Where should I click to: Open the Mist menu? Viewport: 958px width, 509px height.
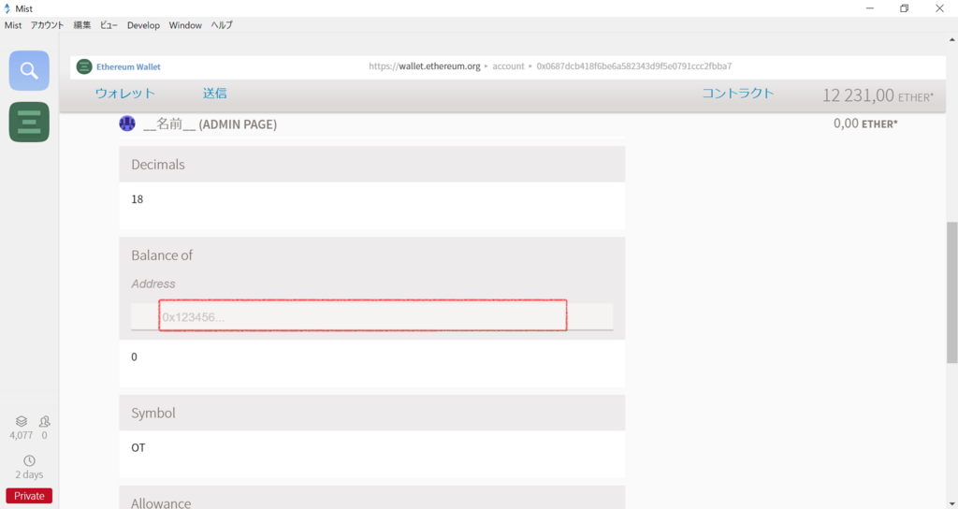point(13,25)
